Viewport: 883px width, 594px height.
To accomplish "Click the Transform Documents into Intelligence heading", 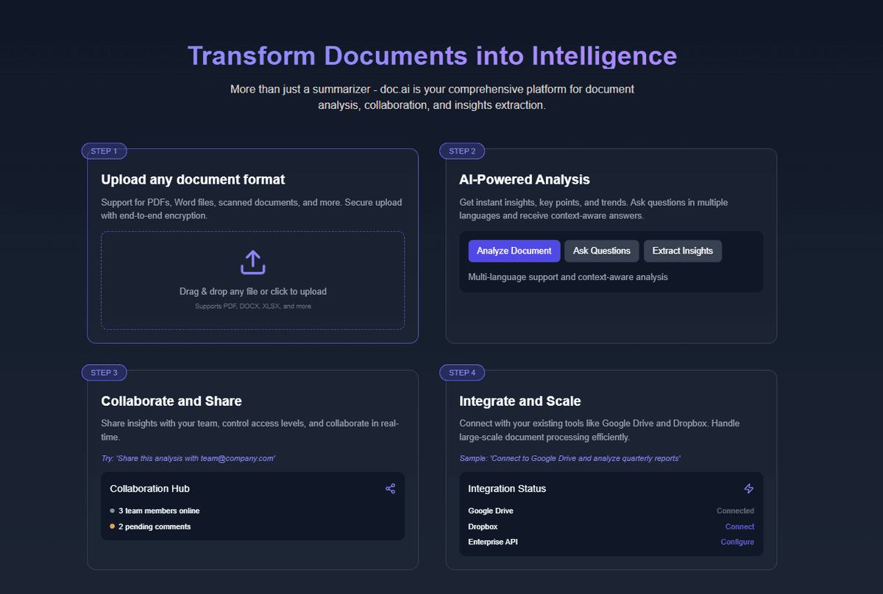I will tap(432, 56).
